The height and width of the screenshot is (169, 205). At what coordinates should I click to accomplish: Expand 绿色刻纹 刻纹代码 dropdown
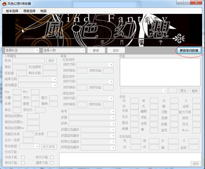(95, 98)
